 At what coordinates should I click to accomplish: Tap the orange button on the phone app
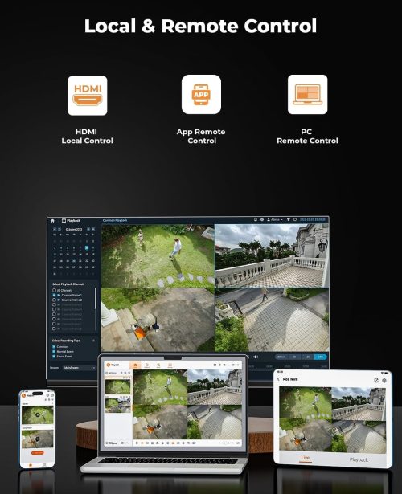tap(38, 453)
